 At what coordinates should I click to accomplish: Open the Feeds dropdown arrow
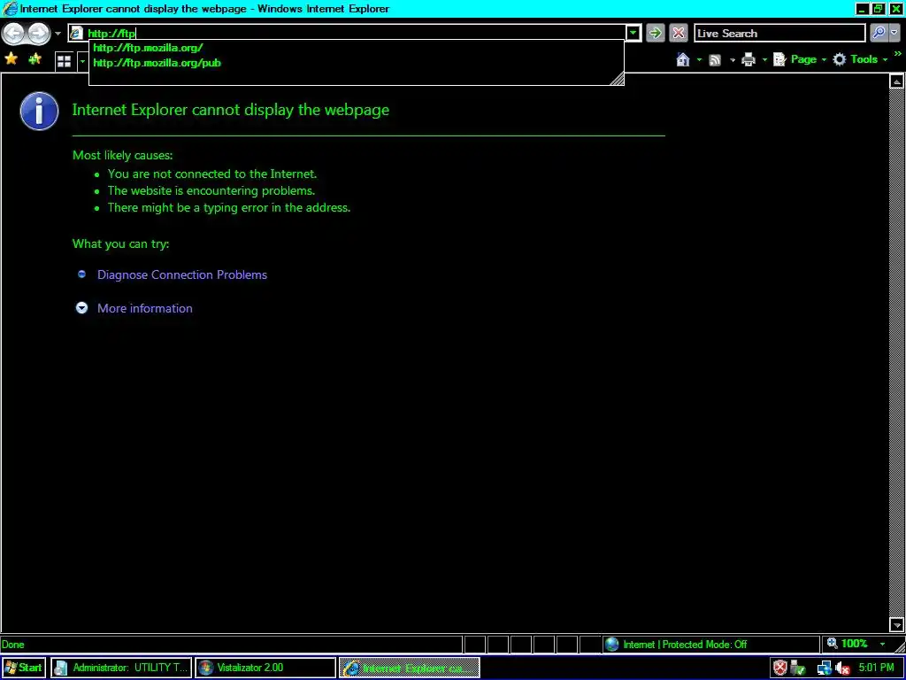pos(732,59)
